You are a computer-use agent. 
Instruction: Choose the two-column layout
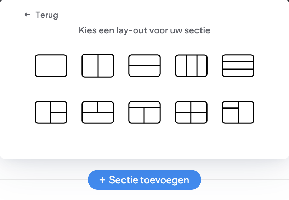98,66
